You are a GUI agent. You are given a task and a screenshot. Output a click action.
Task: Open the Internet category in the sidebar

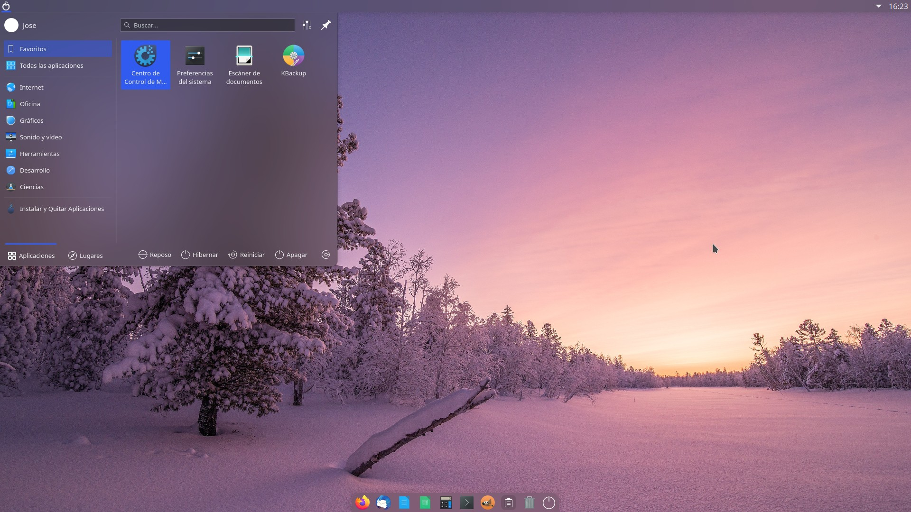pos(31,87)
